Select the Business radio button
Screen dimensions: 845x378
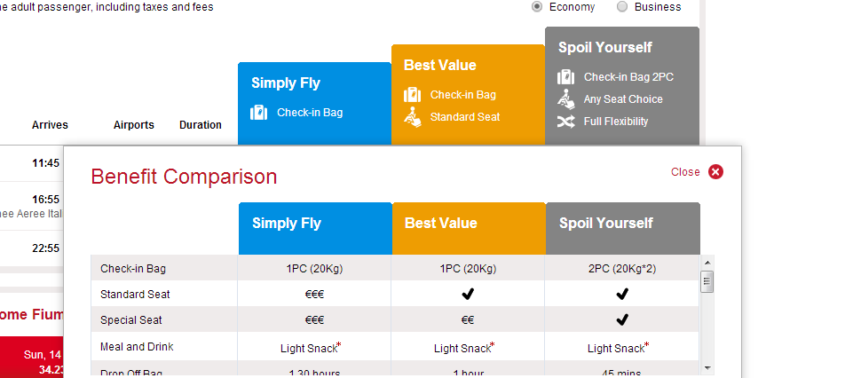[x=622, y=7]
